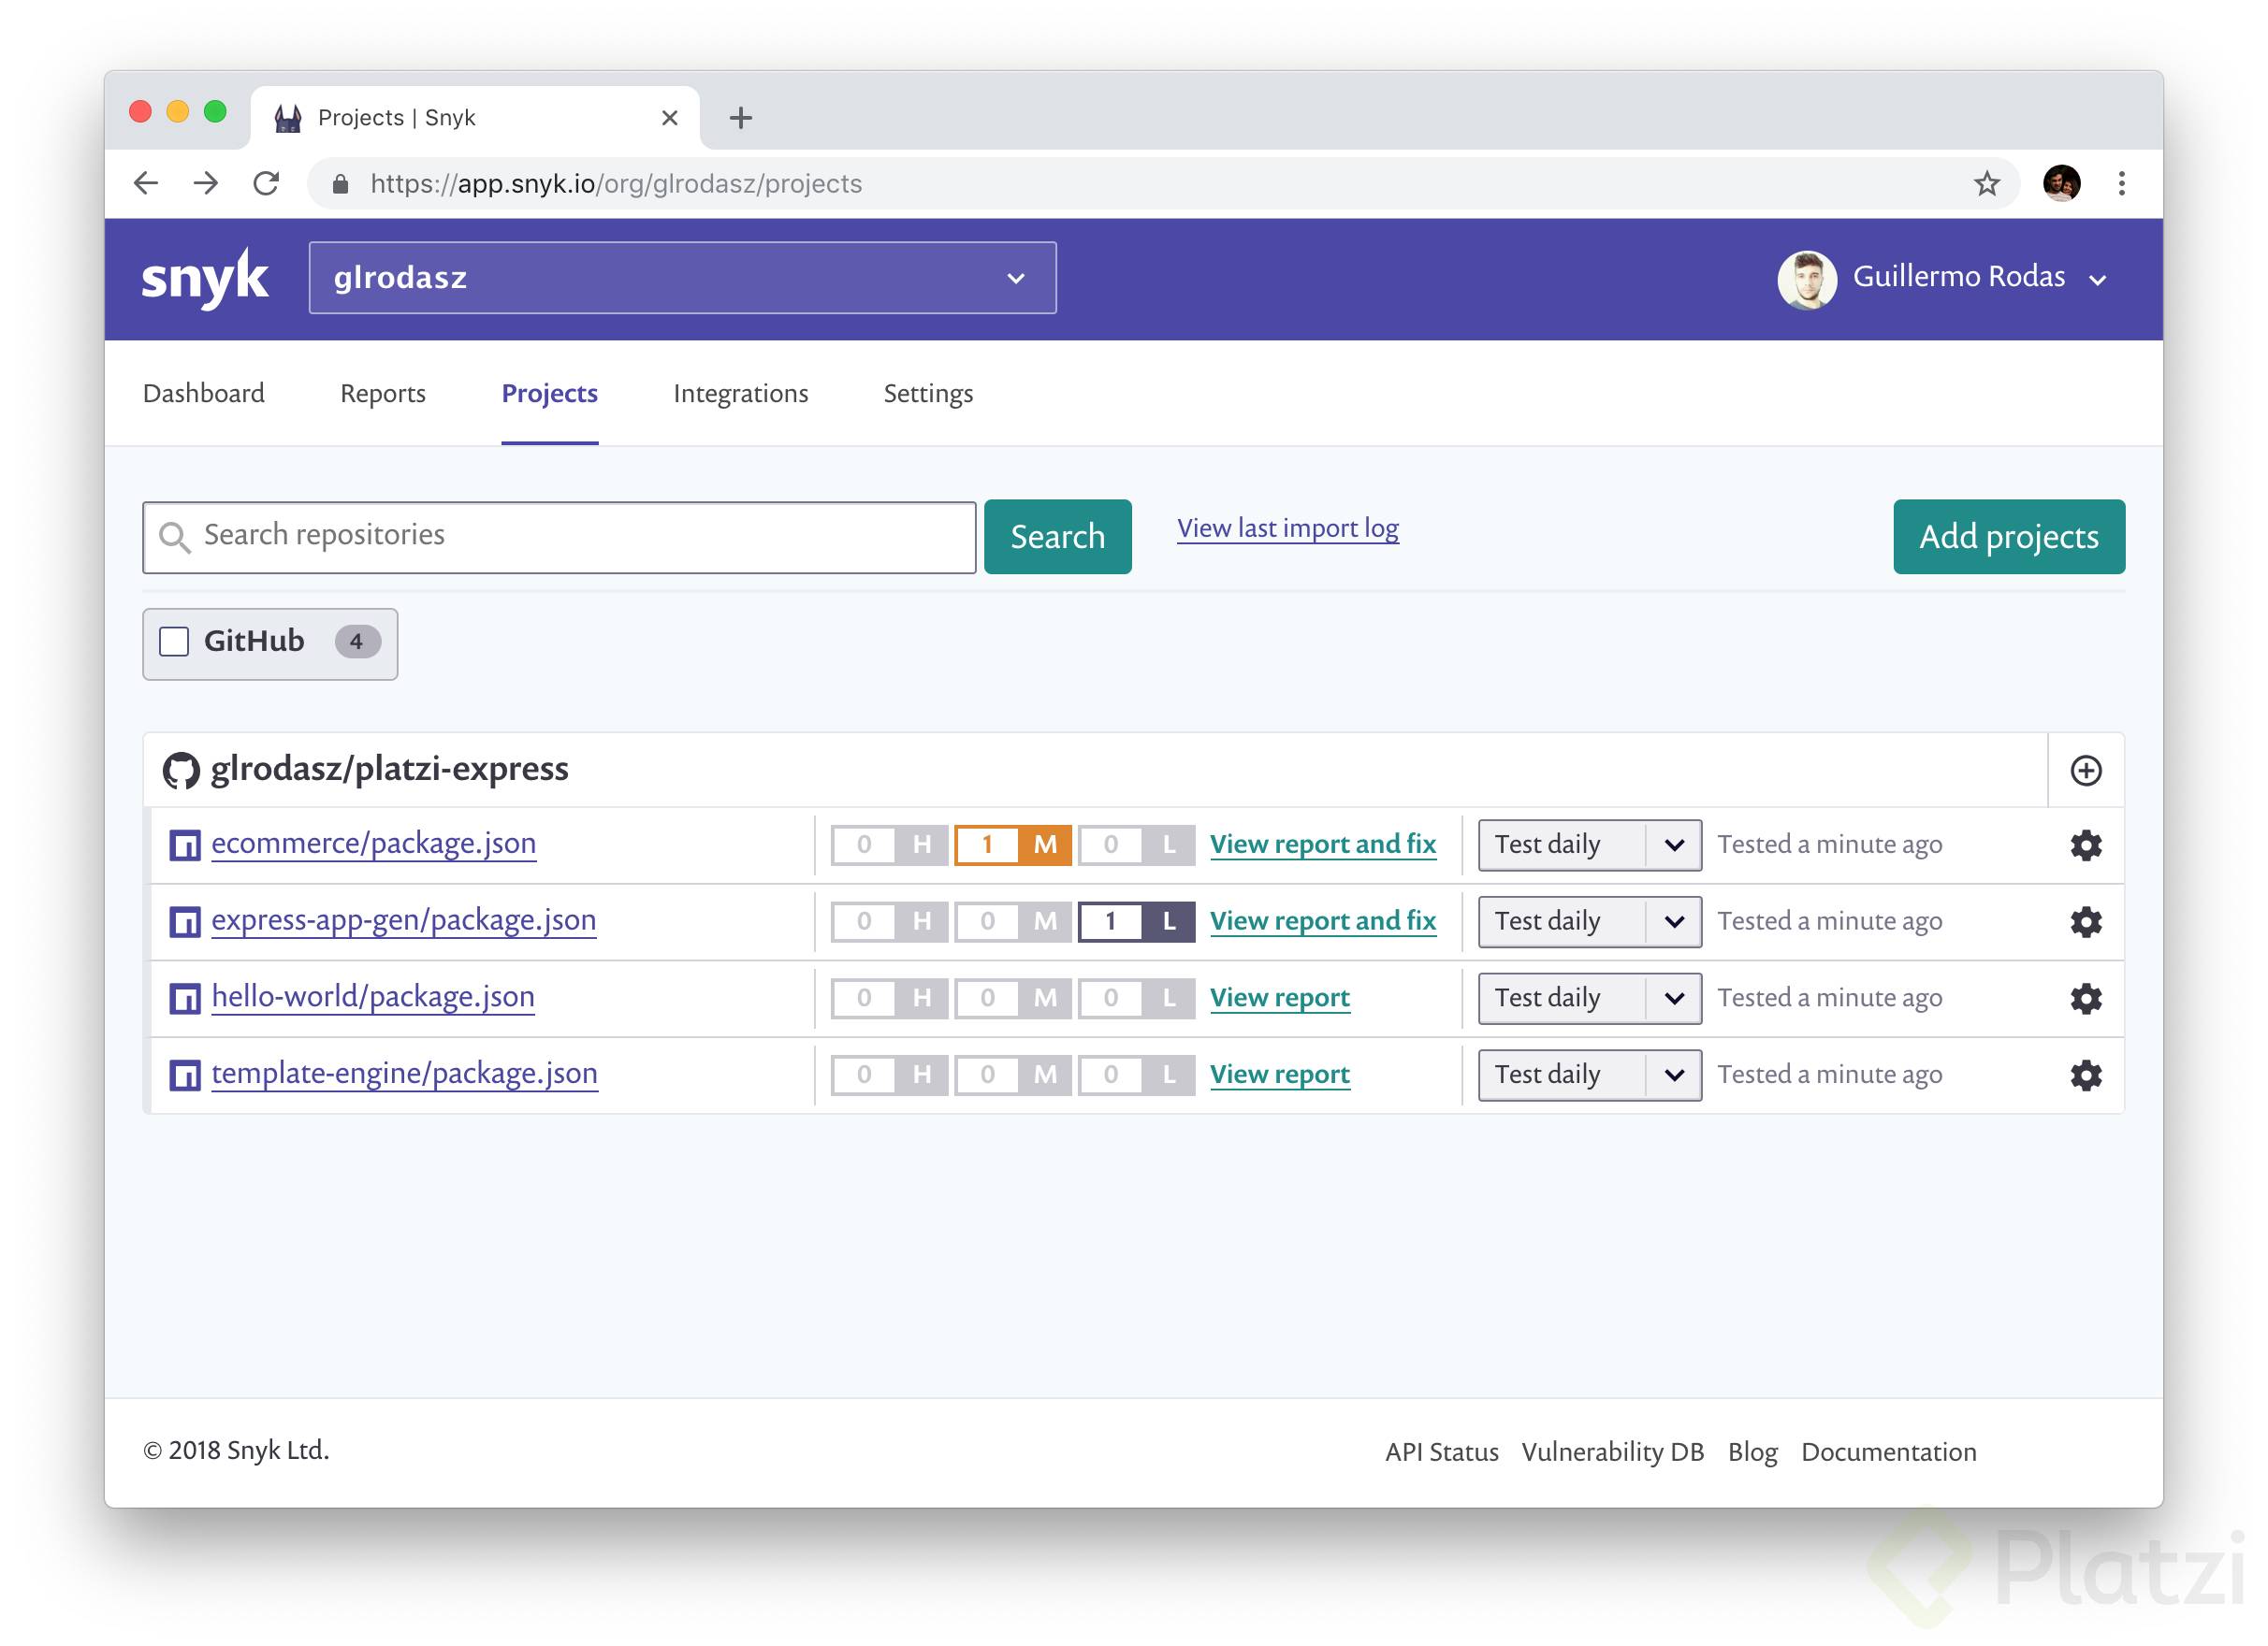This screenshot has width=2268, height=1646.
Task: Open Test daily dropdown for ecommerce/package.json
Action: point(1589,845)
